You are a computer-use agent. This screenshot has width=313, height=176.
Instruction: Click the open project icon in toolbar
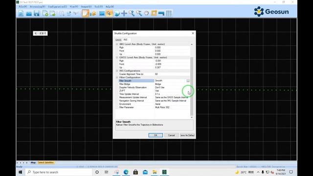pos(29,13)
